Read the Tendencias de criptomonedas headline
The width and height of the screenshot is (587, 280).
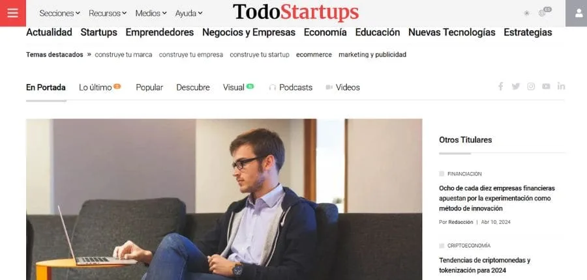485,265
